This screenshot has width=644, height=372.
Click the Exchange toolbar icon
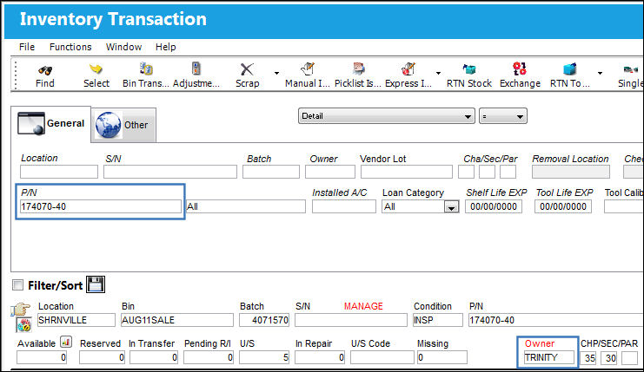(x=520, y=69)
